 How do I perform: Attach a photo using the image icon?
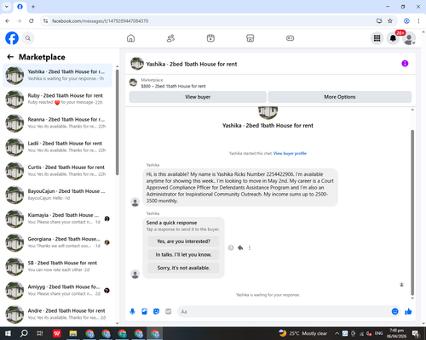[x=144, y=312]
